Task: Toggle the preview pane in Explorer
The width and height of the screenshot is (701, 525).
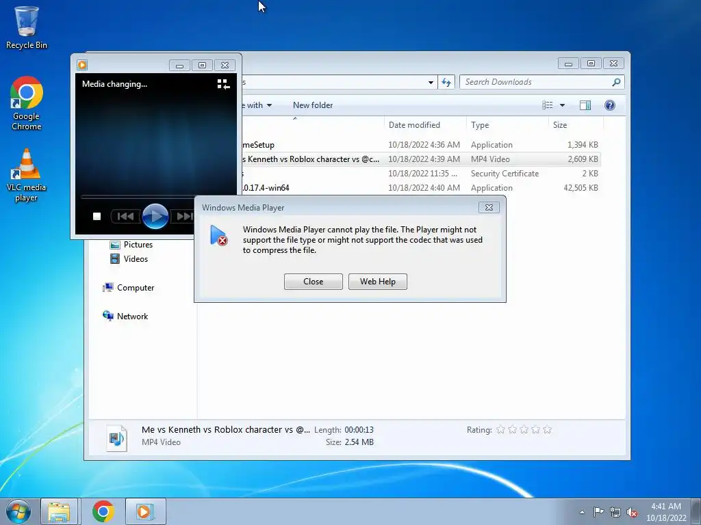Action: click(x=585, y=105)
